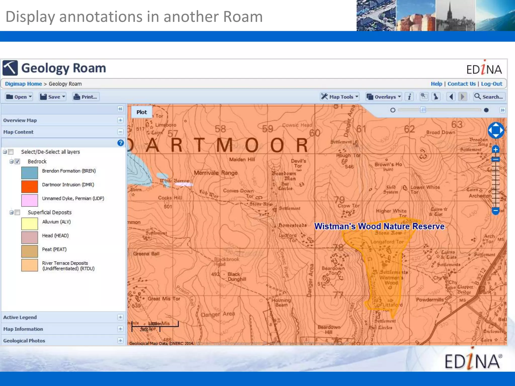Click the Head (HEAD) swatch
515x386 pixels.
(30, 238)
